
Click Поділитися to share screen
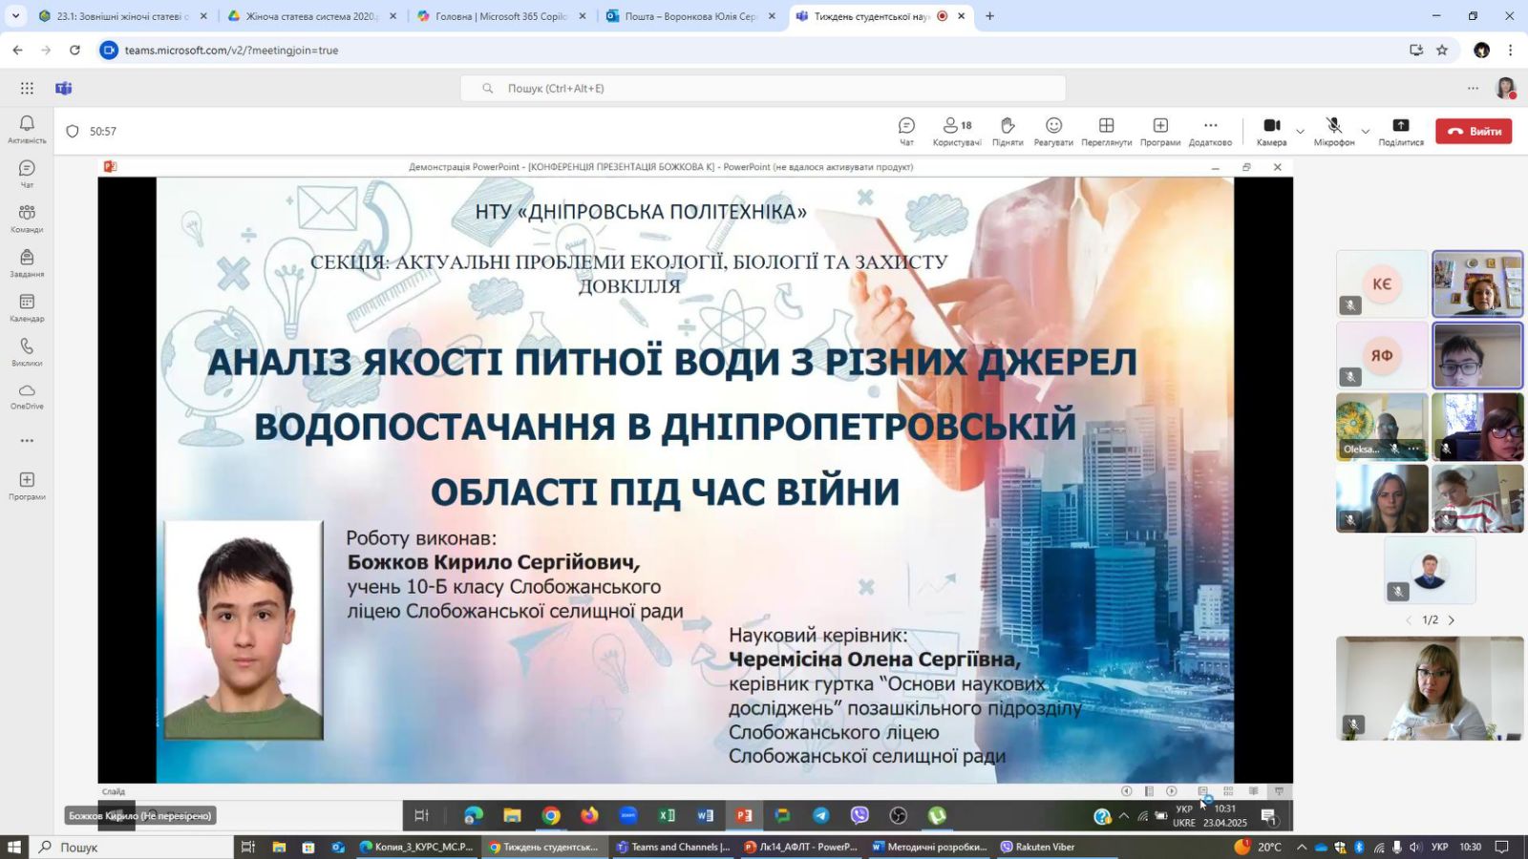(x=1400, y=131)
